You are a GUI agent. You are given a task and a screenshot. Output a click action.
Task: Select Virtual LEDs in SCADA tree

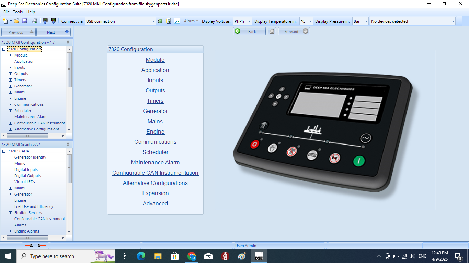[25, 182]
